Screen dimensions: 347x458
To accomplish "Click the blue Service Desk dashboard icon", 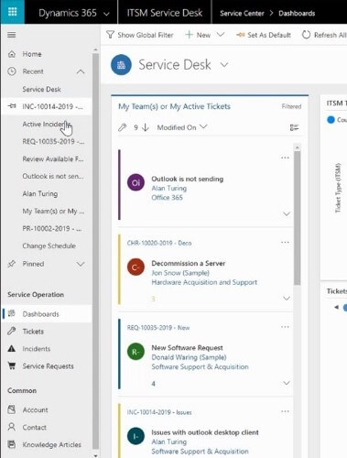I will (x=121, y=64).
